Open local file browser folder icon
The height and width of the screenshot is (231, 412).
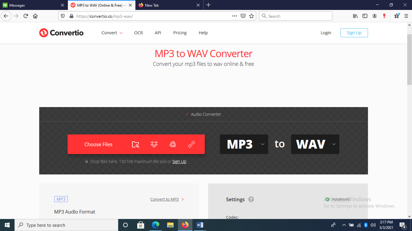(136, 144)
